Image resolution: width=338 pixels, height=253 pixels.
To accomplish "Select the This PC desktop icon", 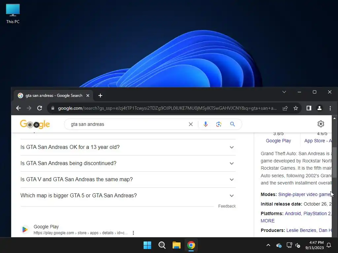I will 13,14.
